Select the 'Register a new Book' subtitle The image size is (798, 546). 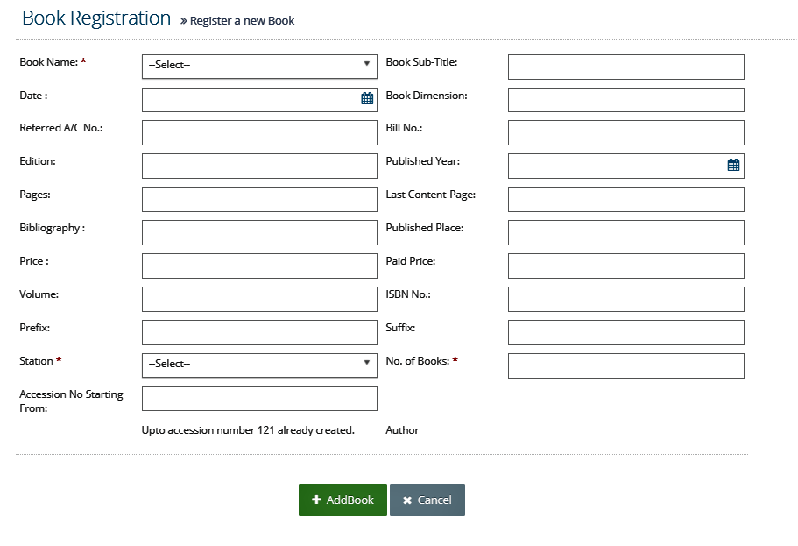(243, 21)
